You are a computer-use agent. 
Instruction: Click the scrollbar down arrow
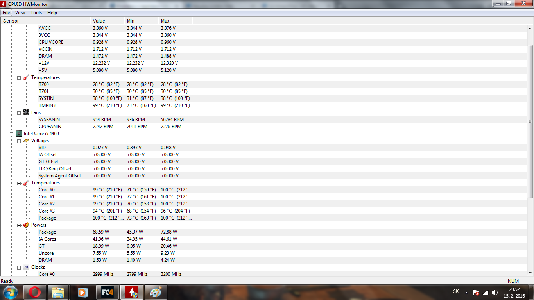click(530, 273)
